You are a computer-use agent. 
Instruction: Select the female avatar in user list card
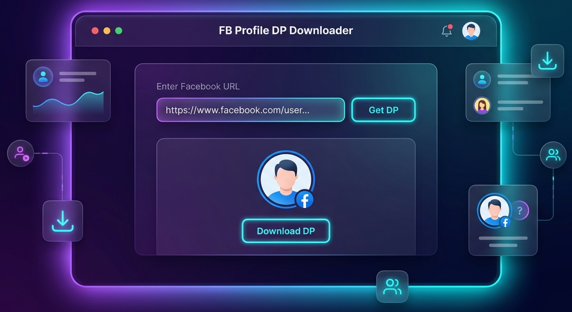(x=482, y=106)
